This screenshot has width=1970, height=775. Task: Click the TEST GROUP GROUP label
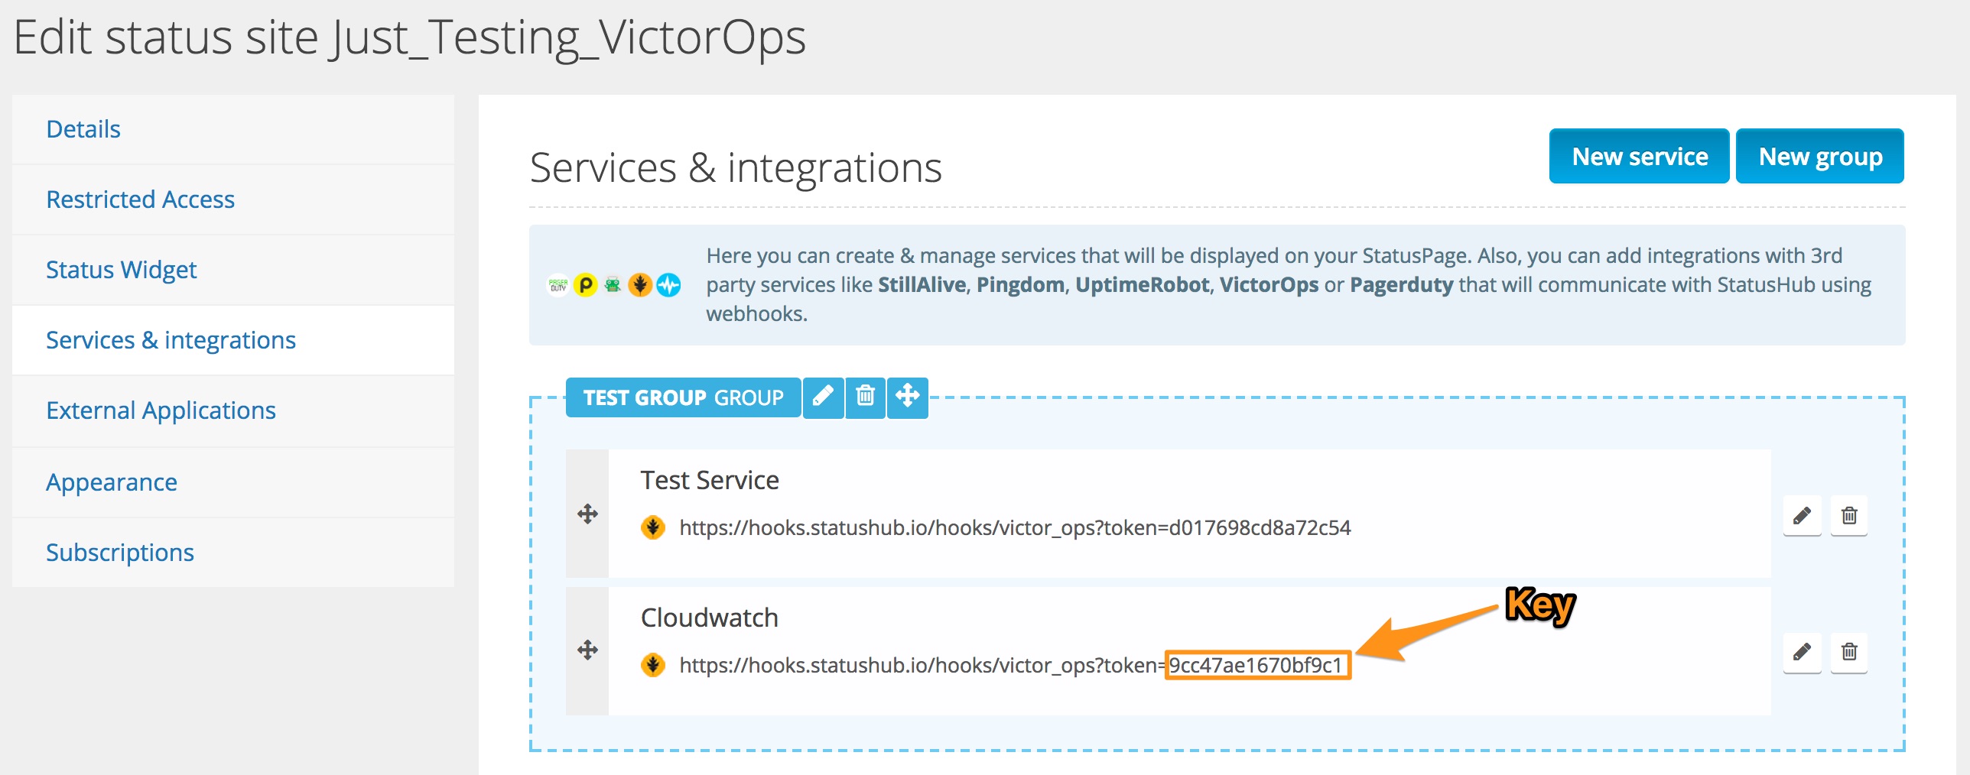(683, 397)
